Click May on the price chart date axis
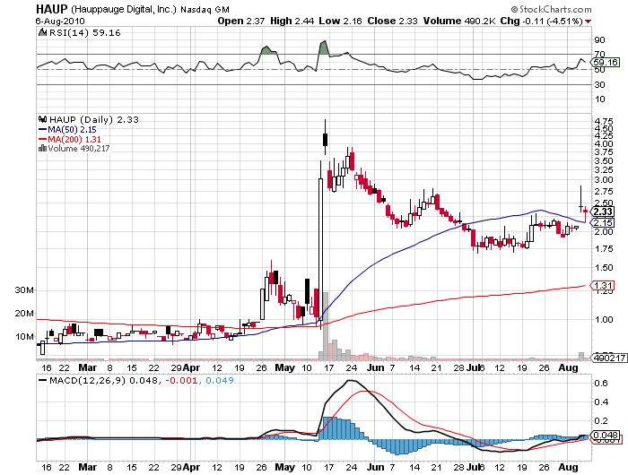Screen dimensions: 628x475 [x=285, y=367]
